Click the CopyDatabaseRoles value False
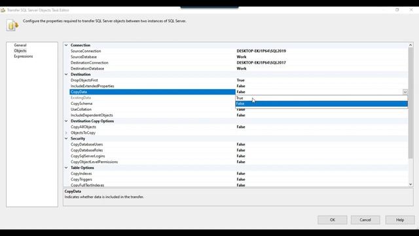 (x=241, y=150)
